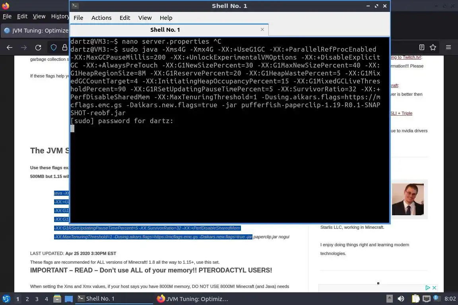This screenshot has width=458, height=305.
Task: Open the taskbar application menu
Action: 6,299
